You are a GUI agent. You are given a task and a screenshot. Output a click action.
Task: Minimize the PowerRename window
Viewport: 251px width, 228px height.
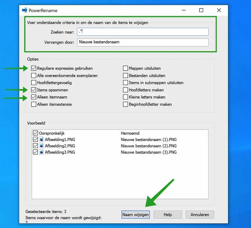(184, 10)
